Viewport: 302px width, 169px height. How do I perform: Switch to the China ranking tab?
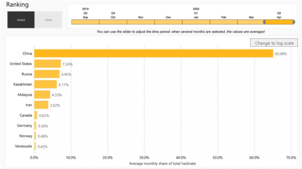tap(48, 20)
